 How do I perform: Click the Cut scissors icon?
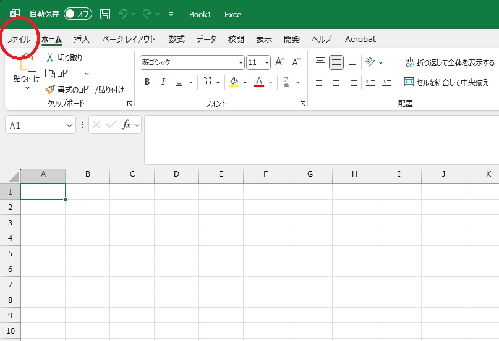tap(51, 57)
